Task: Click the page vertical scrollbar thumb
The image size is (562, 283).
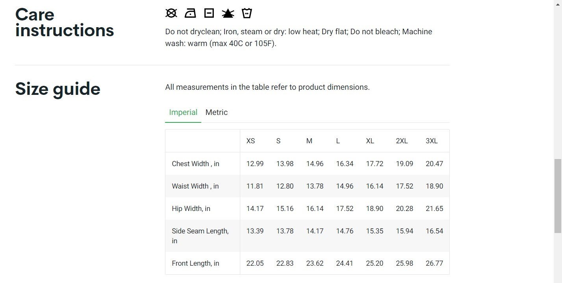Action: click(x=558, y=196)
